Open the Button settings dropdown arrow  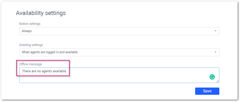pos(216,31)
